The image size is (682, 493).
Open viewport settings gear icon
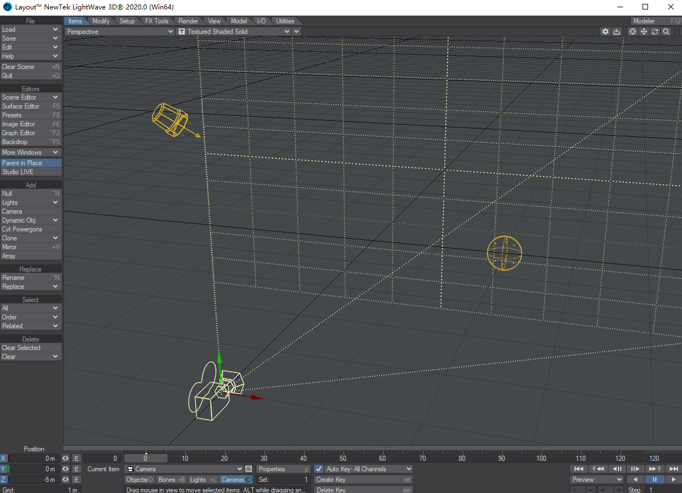(x=606, y=32)
